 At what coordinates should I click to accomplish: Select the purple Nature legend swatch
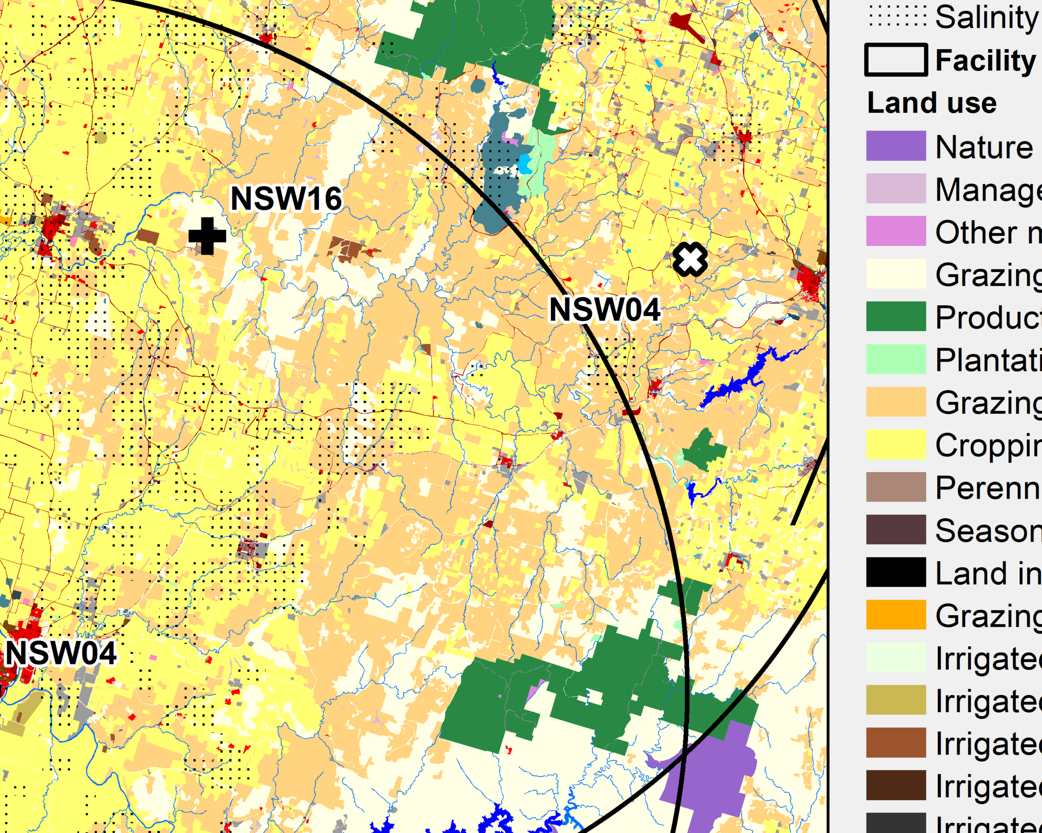[x=896, y=146]
